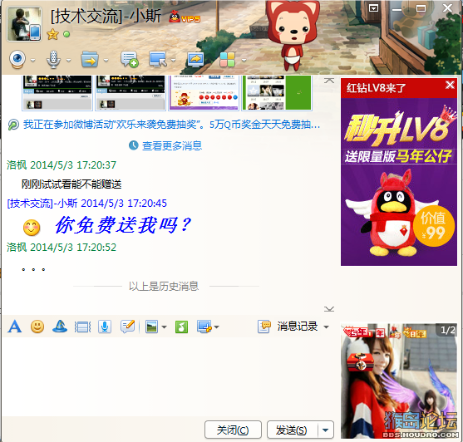Start a video call with webcam icon
The image size is (463, 442).
click(17, 59)
